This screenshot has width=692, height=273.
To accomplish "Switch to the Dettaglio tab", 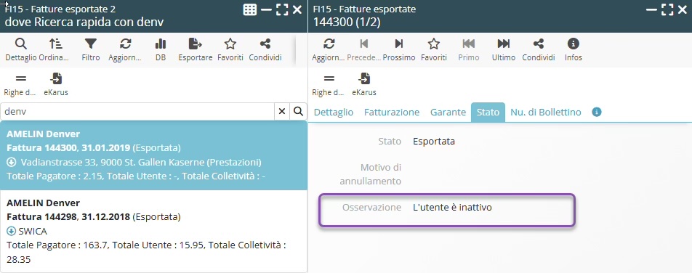I will 334,113.
